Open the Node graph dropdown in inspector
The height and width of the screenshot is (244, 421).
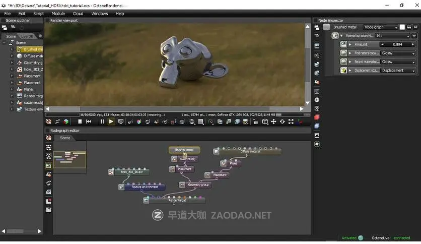coord(381,27)
